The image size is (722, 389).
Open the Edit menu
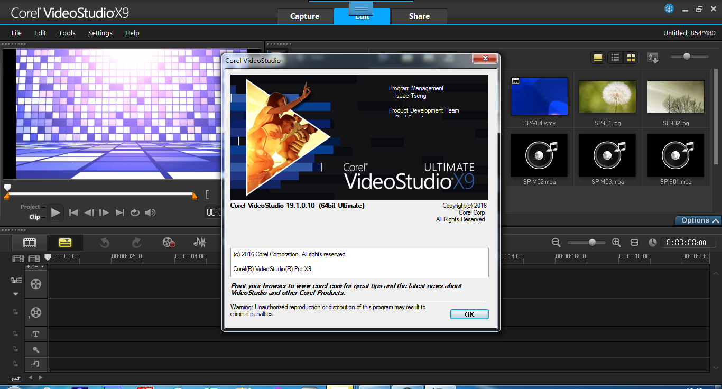(40, 33)
